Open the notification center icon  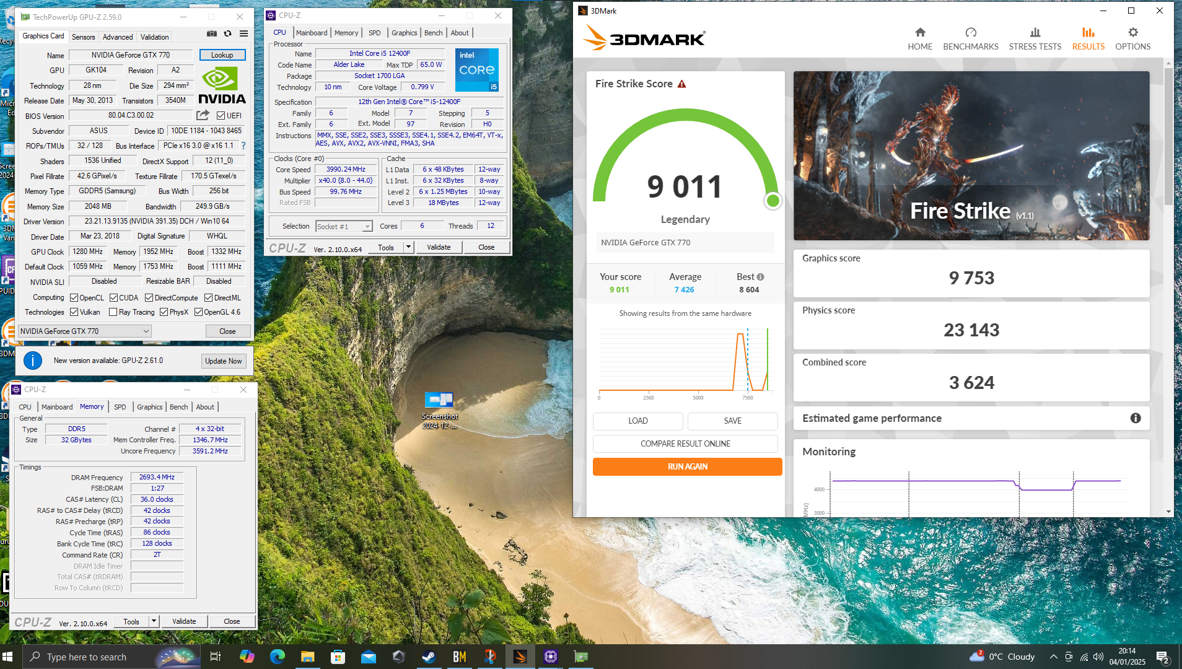[x=1163, y=657]
